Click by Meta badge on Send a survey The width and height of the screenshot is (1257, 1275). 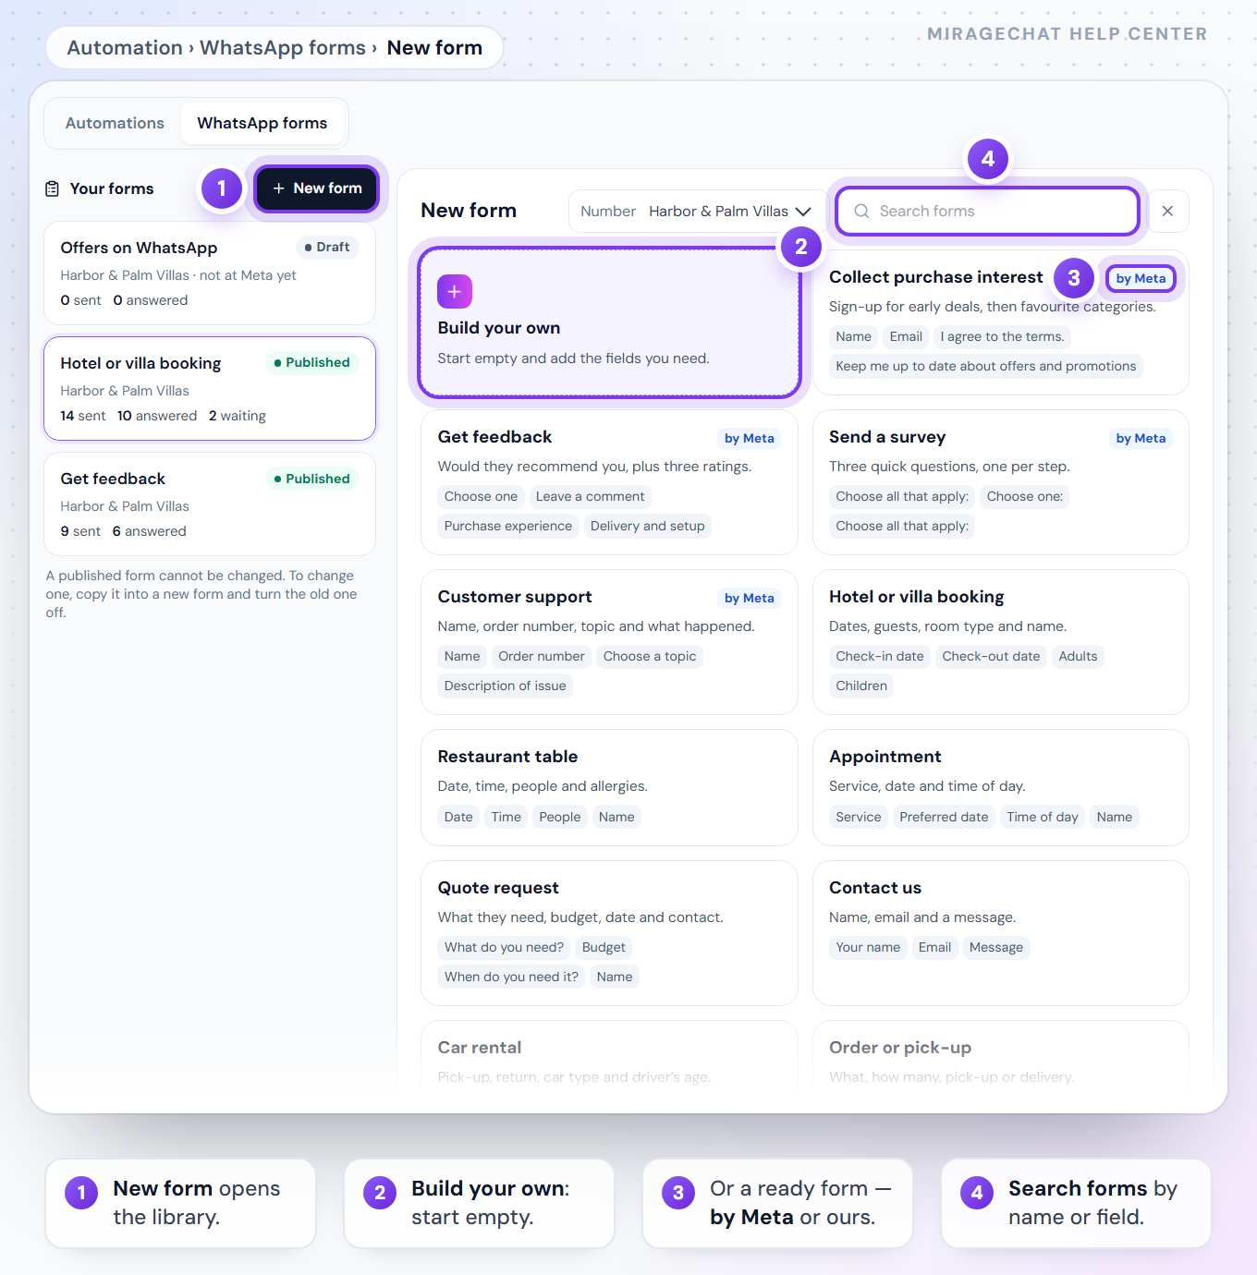1141,438
